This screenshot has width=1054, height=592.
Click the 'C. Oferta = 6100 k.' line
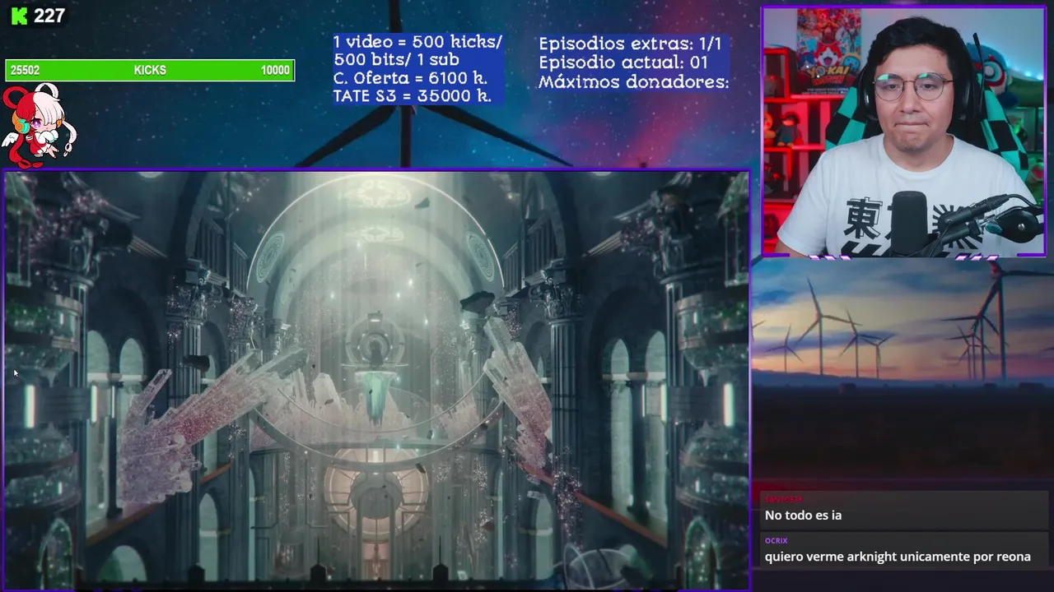[x=410, y=78]
